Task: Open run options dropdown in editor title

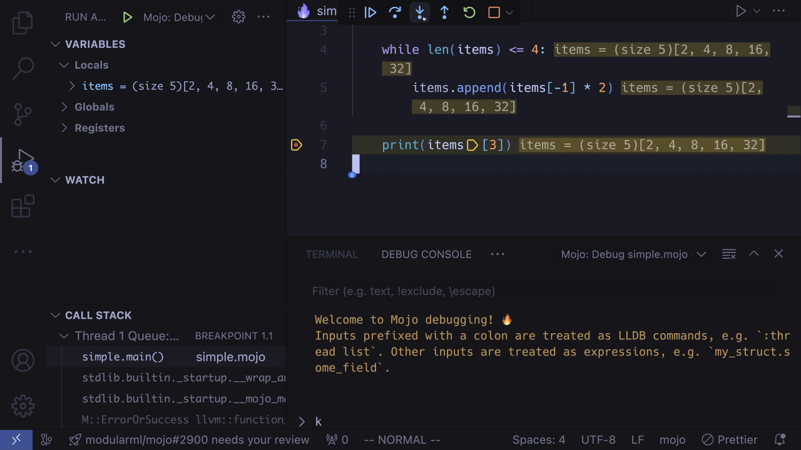Action: tap(757, 11)
